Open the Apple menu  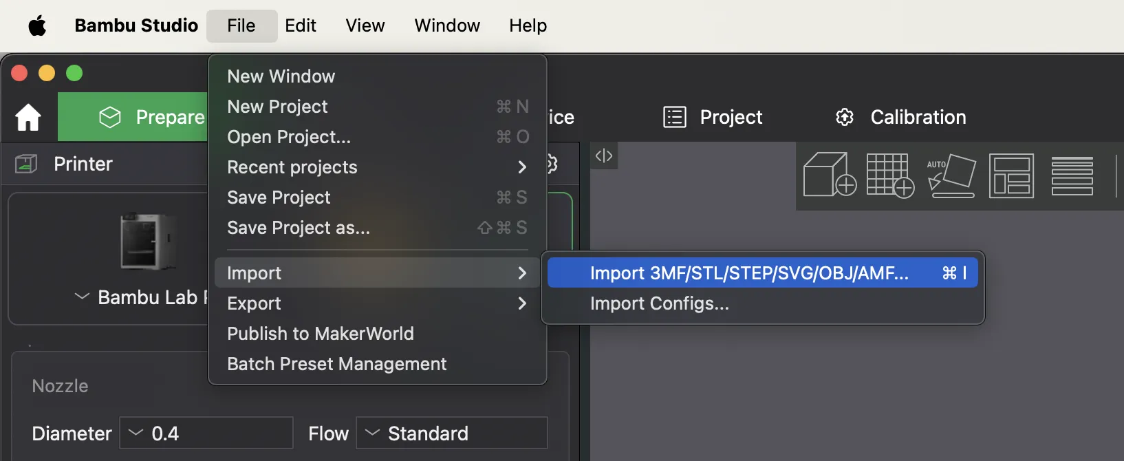point(37,26)
